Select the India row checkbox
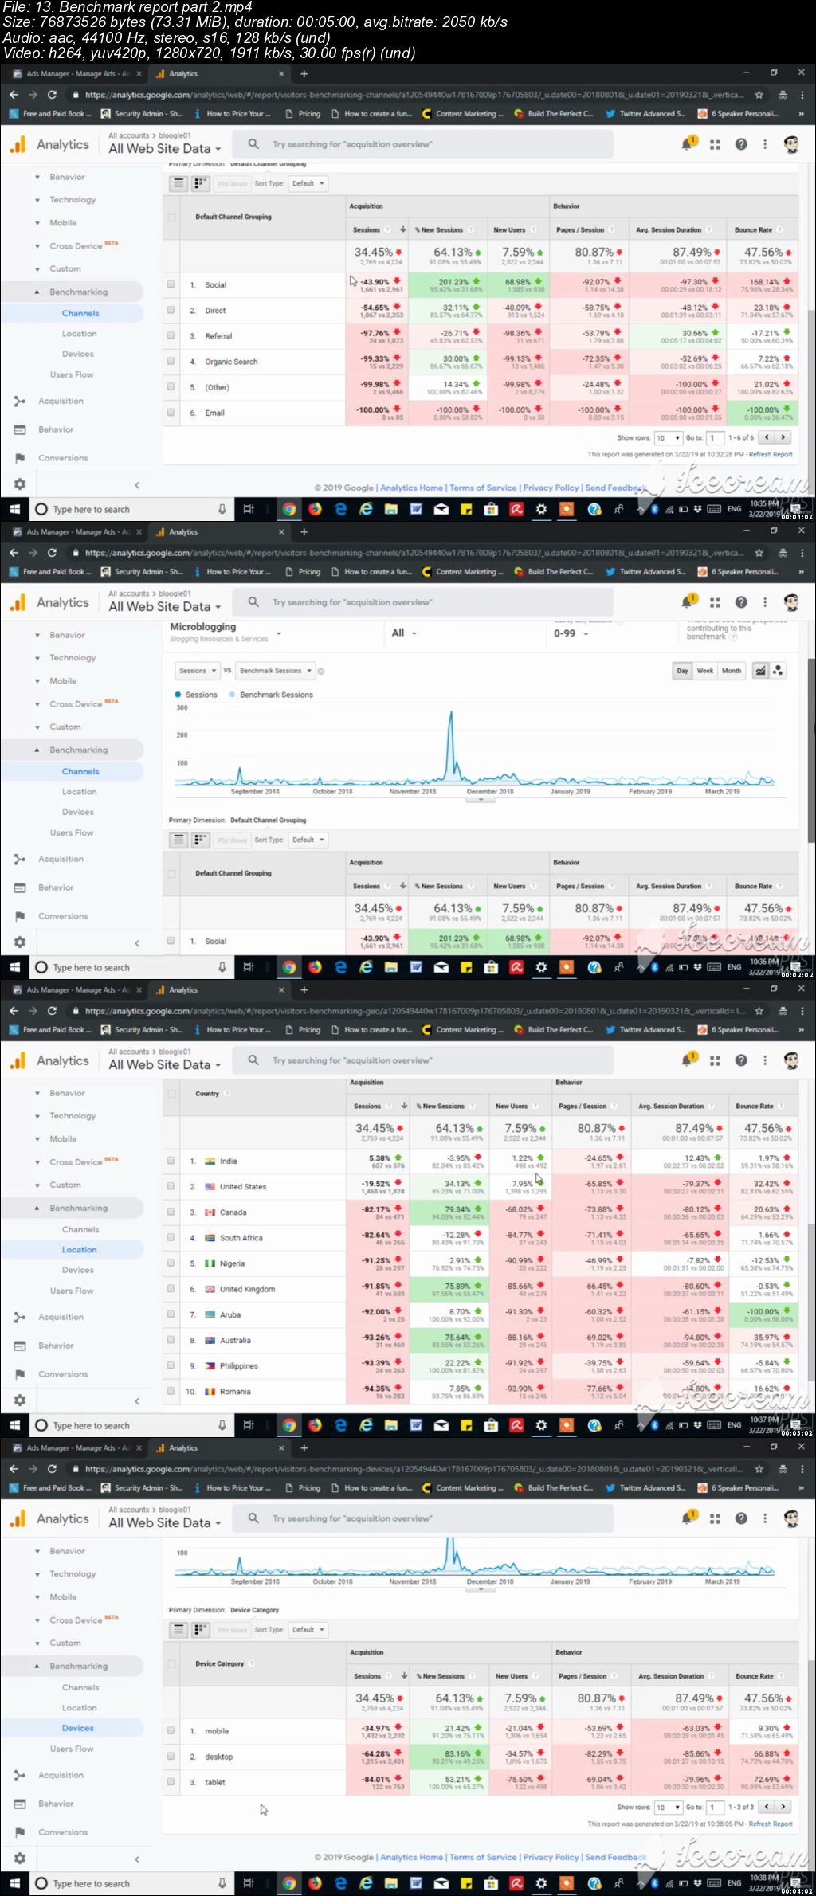 pyautogui.click(x=171, y=1161)
